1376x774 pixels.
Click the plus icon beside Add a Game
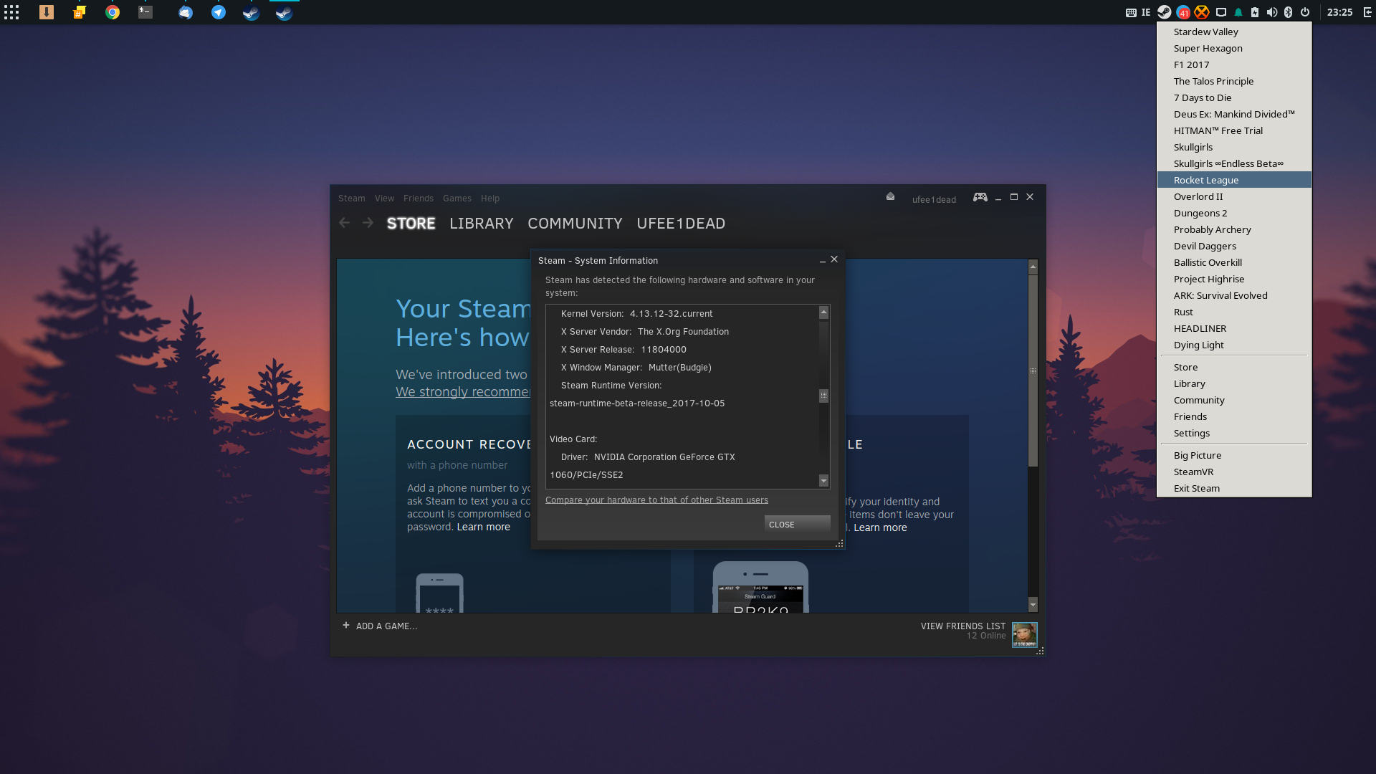tap(346, 625)
